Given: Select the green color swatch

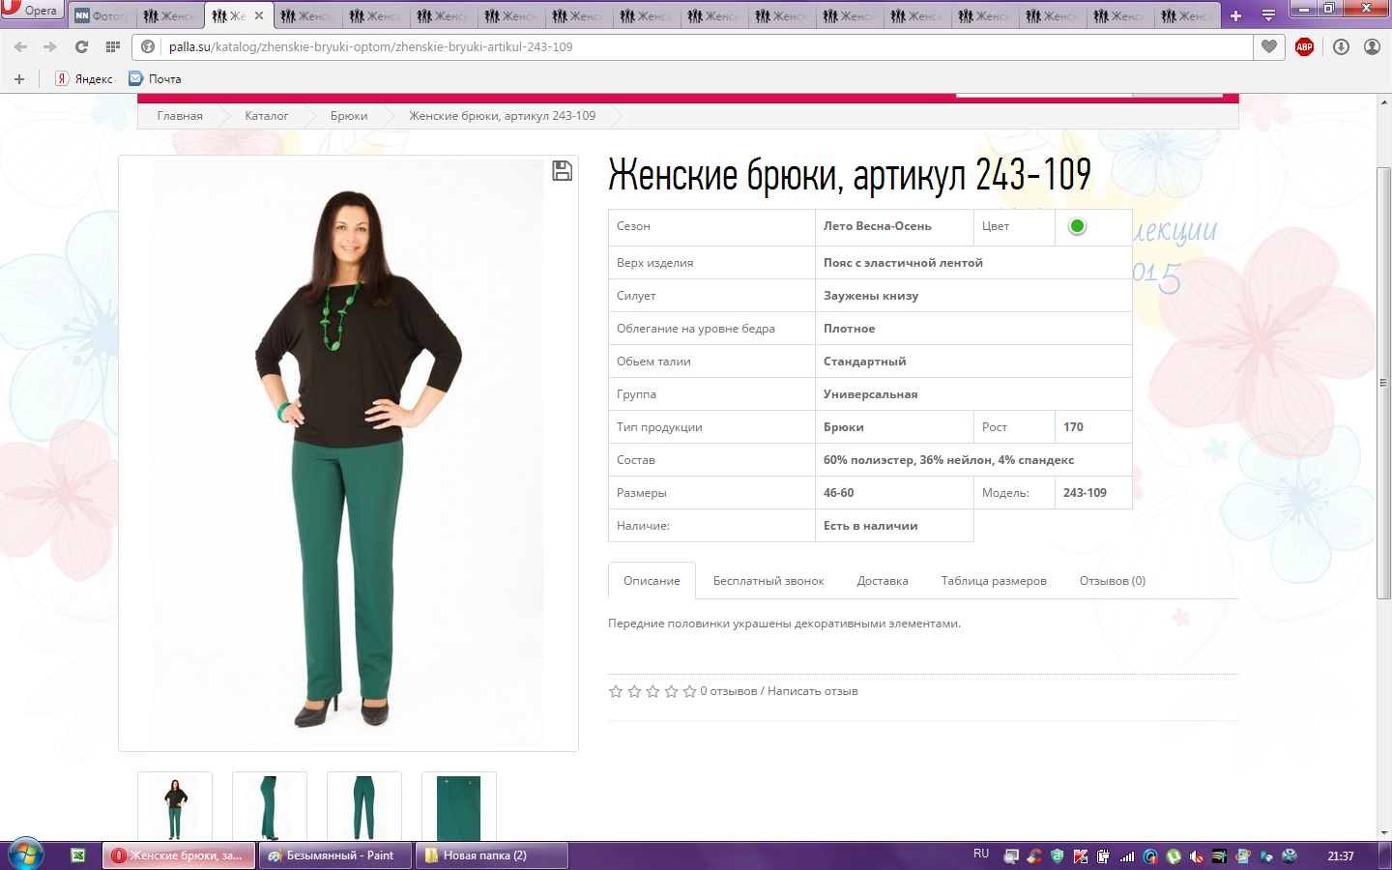Looking at the screenshot, I should point(1077,226).
